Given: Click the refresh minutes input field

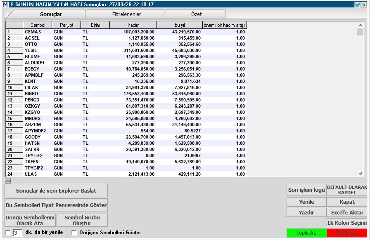Looking at the screenshot, I should coord(18,233).
